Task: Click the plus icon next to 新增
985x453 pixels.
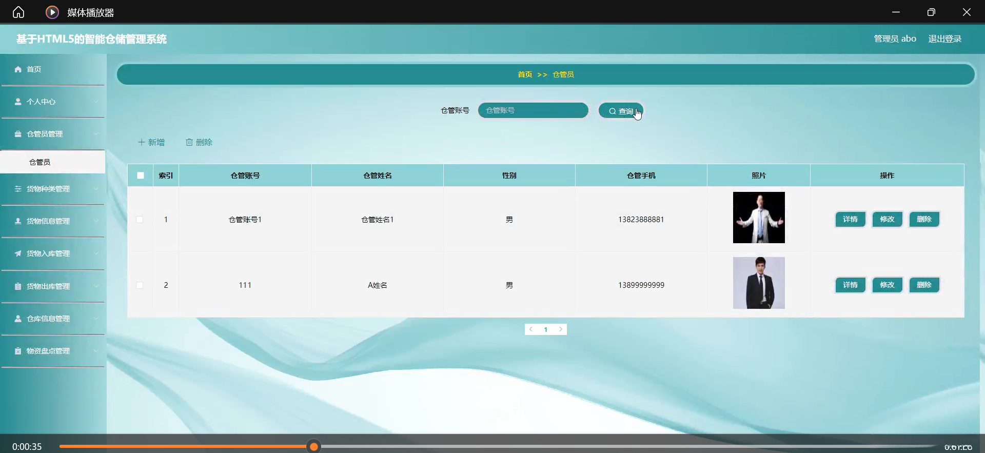Action: click(142, 142)
